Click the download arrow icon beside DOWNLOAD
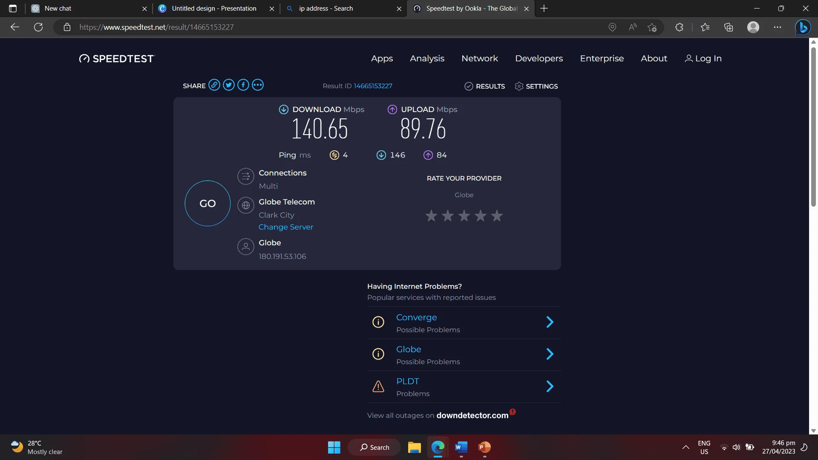Image resolution: width=818 pixels, height=460 pixels. click(284, 109)
